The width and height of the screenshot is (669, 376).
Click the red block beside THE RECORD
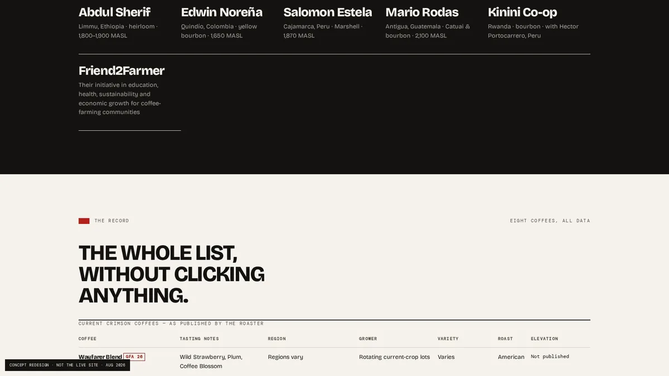coord(84,221)
